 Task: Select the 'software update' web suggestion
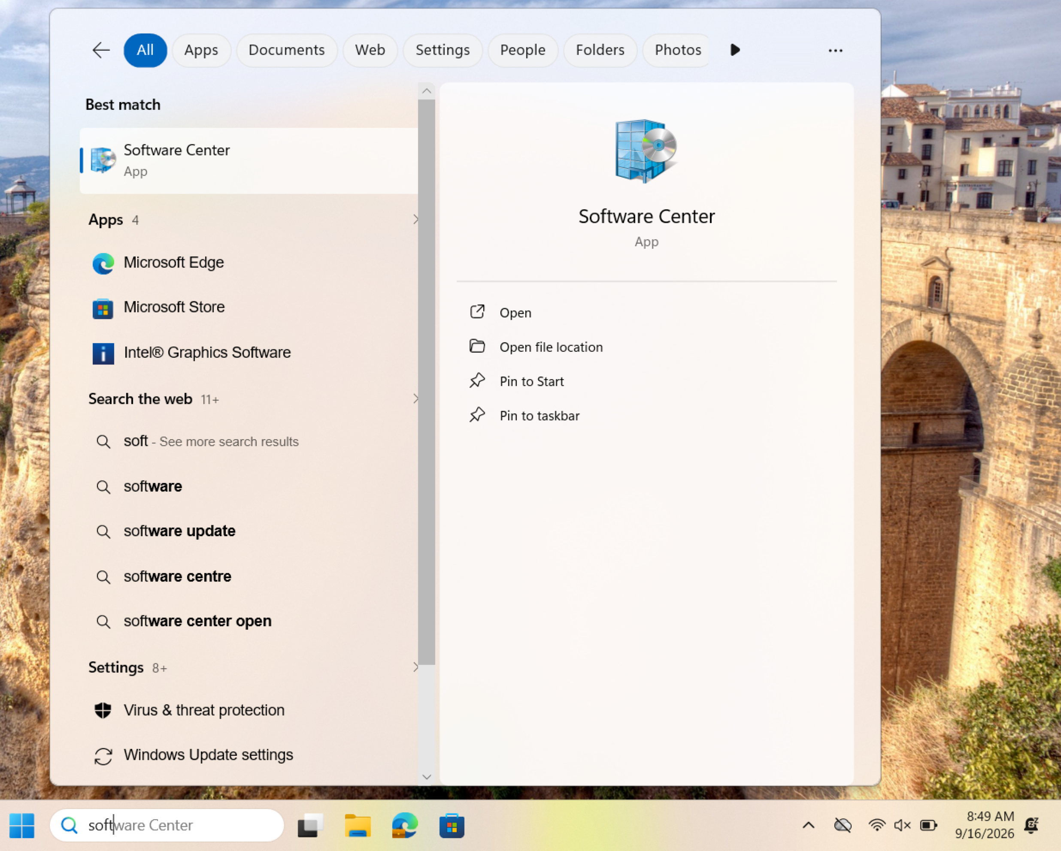pyautogui.click(x=249, y=531)
